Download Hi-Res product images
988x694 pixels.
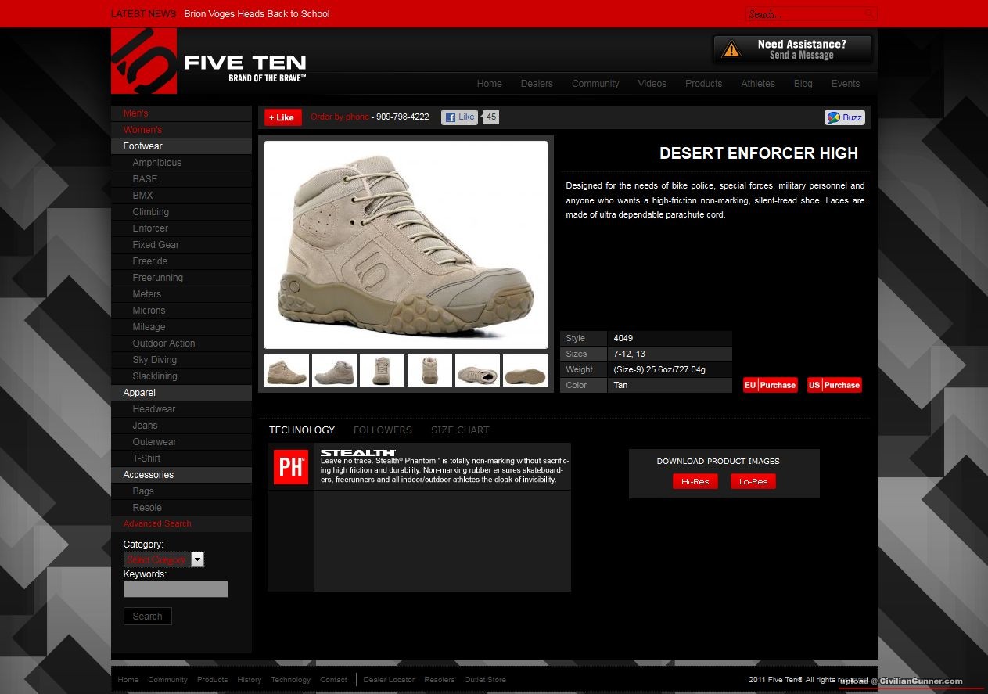click(x=695, y=482)
